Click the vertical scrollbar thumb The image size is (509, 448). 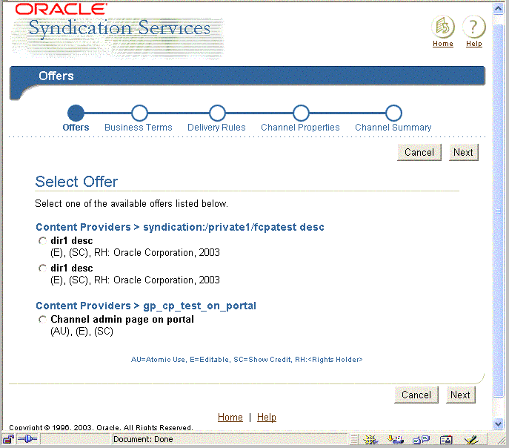tap(498, 211)
